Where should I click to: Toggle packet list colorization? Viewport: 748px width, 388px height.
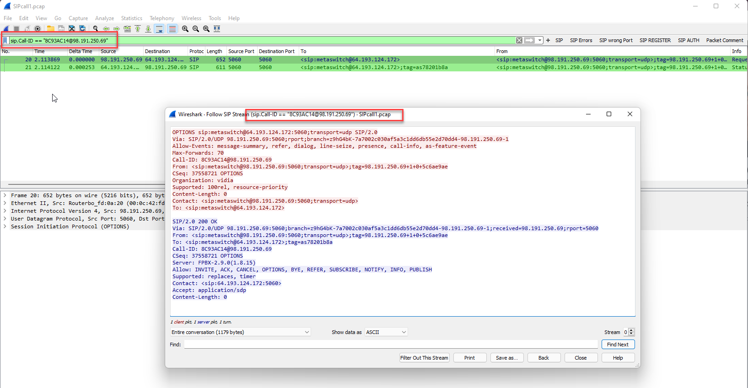[172, 29]
